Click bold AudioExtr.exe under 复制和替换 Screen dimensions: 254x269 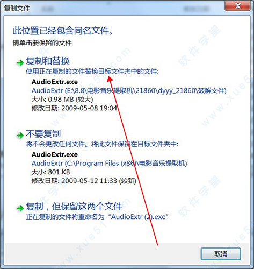tap(55, 82)
